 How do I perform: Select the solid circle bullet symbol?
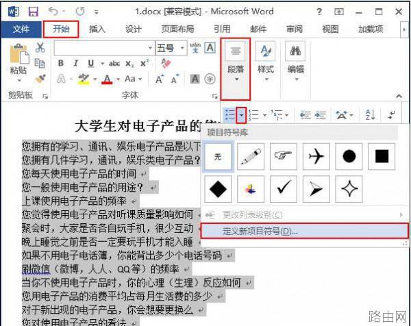tap(349, 157)
